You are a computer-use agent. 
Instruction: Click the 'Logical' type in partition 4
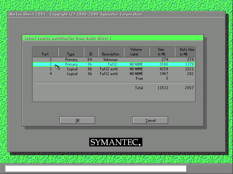(72, 74)
